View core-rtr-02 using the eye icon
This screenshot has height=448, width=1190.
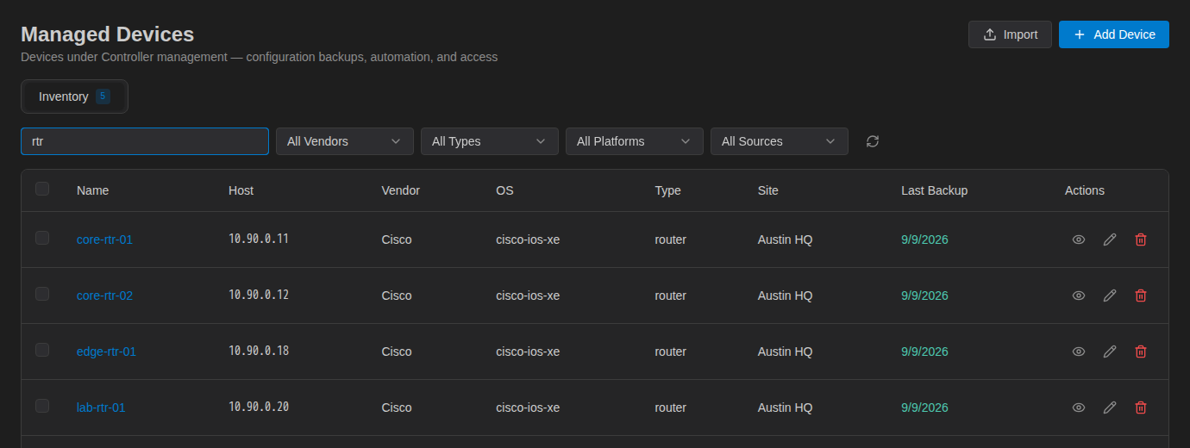coord(1078,296)
